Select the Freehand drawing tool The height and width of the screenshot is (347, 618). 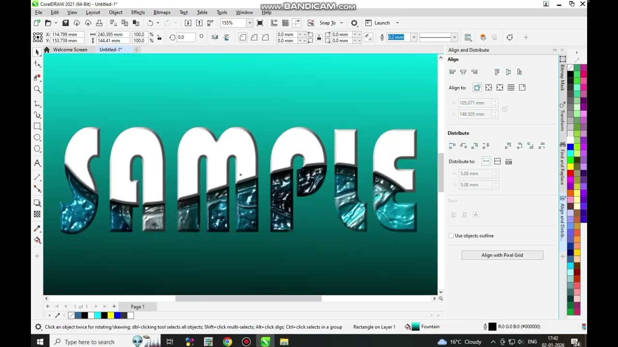coord(37,103)
